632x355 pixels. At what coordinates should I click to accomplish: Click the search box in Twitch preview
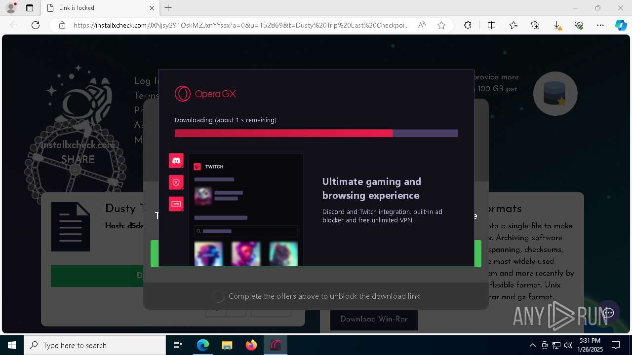tap(246, 231)
